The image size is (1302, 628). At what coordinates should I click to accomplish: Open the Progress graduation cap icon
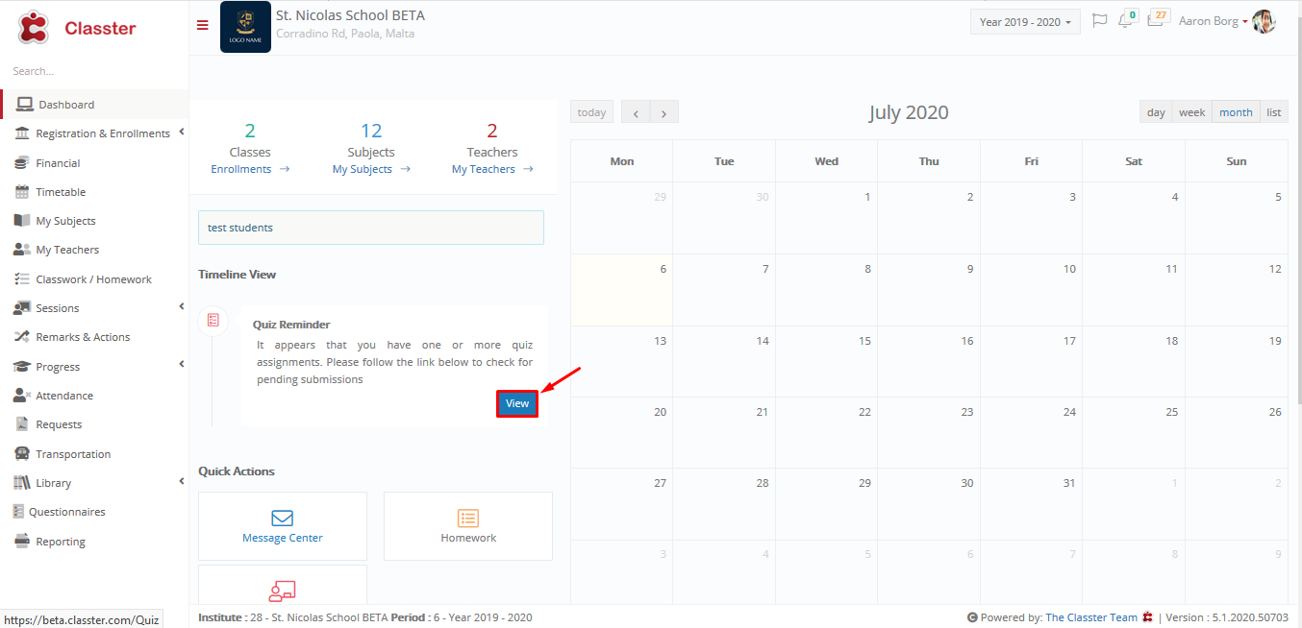pyautogui.click(x=22, y=367)
